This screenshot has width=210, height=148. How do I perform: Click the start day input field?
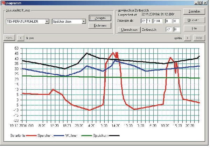143,21
